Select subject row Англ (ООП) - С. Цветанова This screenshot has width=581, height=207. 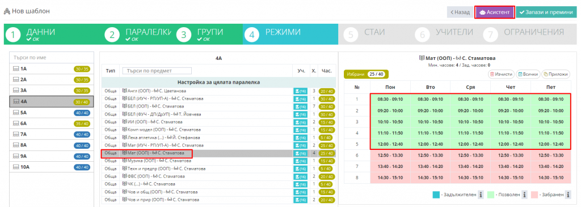click(x=218, y=91)
